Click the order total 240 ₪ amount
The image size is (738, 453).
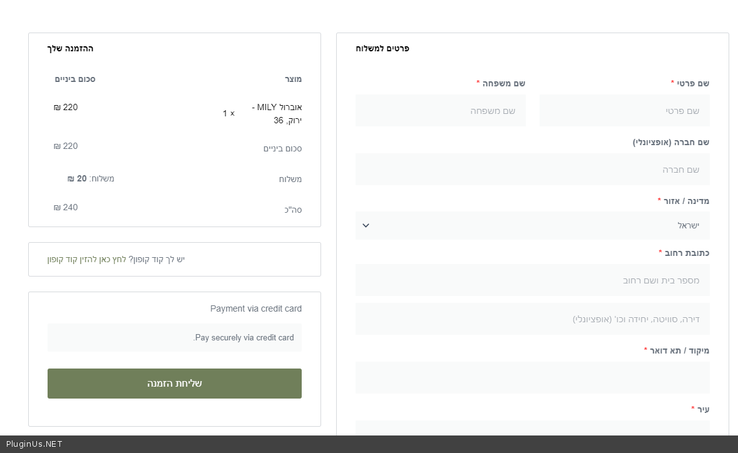point(66,207)
